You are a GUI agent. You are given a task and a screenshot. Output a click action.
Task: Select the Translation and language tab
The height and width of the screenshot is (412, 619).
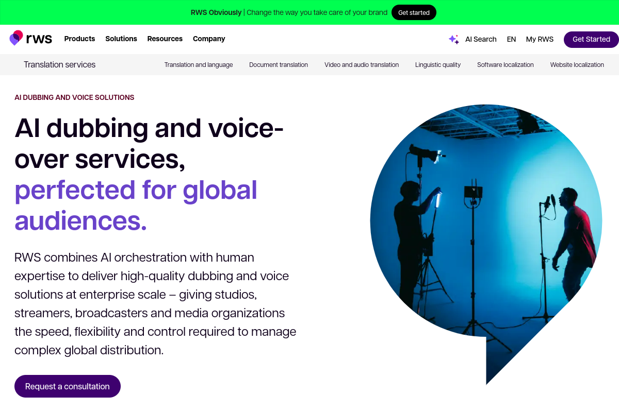tap(199, 64)
